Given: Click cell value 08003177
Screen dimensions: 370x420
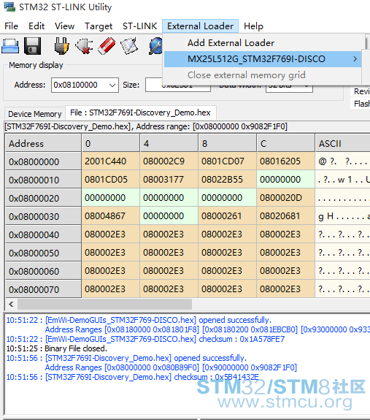Looking at the screenshot, I should (x=169, y=180).
